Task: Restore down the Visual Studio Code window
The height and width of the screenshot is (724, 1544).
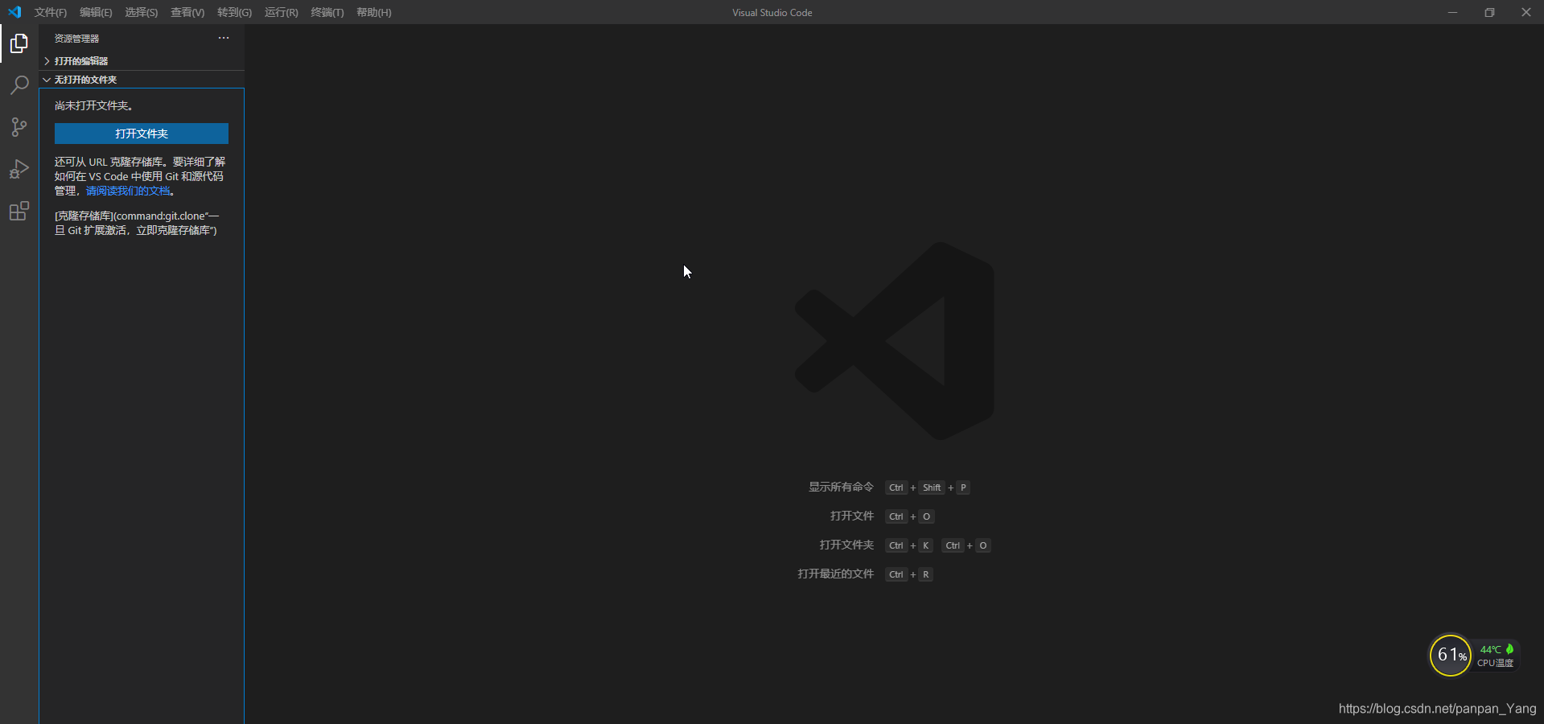Action: [x=1489, y=12]
